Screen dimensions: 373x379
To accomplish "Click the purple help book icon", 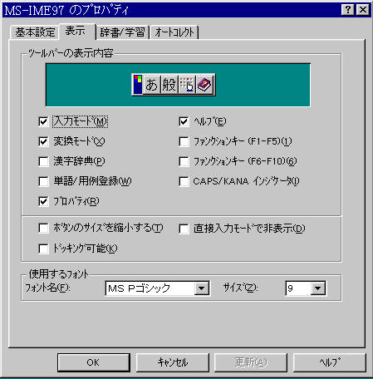I will tap(204, 85).
